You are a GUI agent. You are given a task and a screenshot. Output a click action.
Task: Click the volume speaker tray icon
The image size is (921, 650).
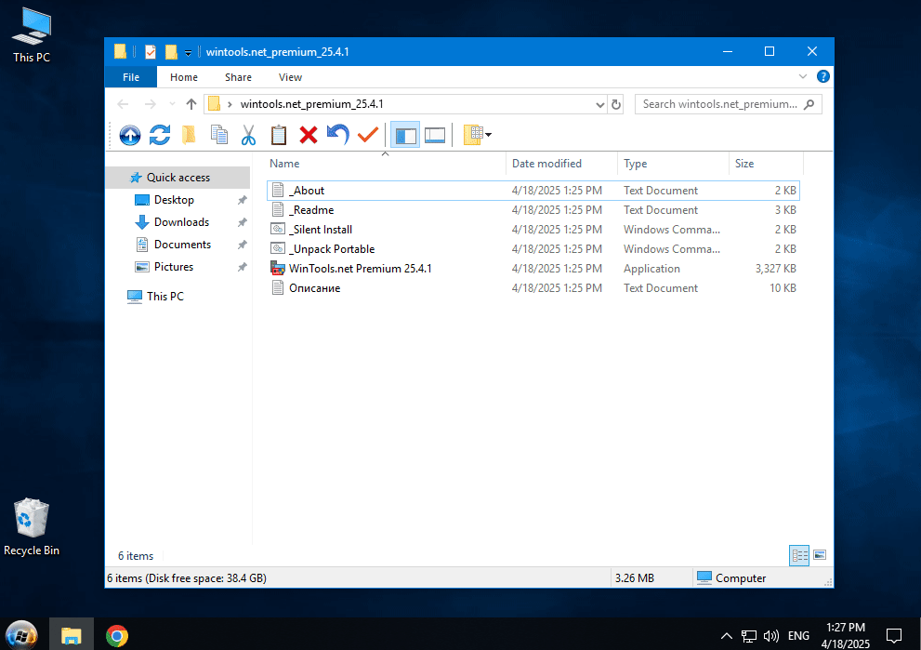[x=770, y=636]
